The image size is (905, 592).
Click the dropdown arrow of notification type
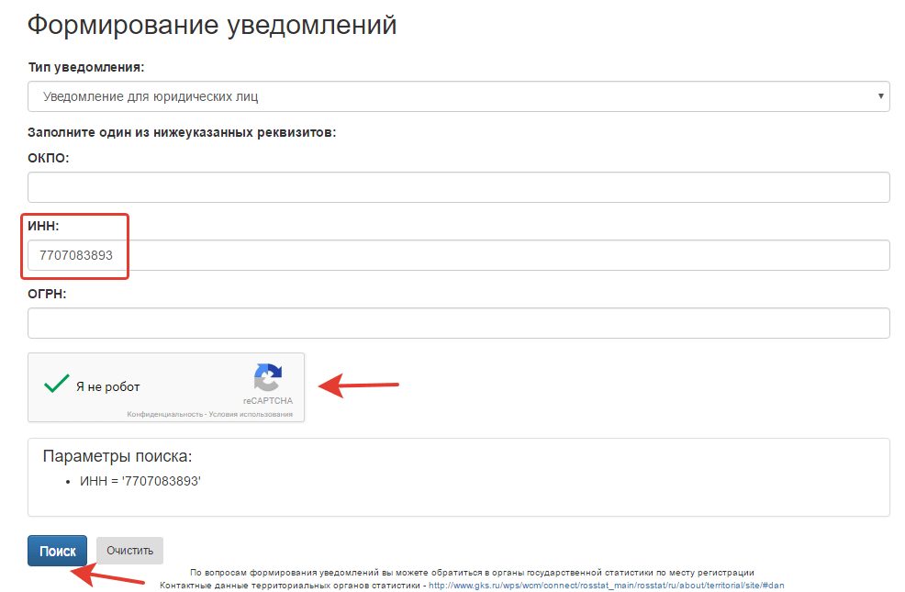click(x=880, y=96)
